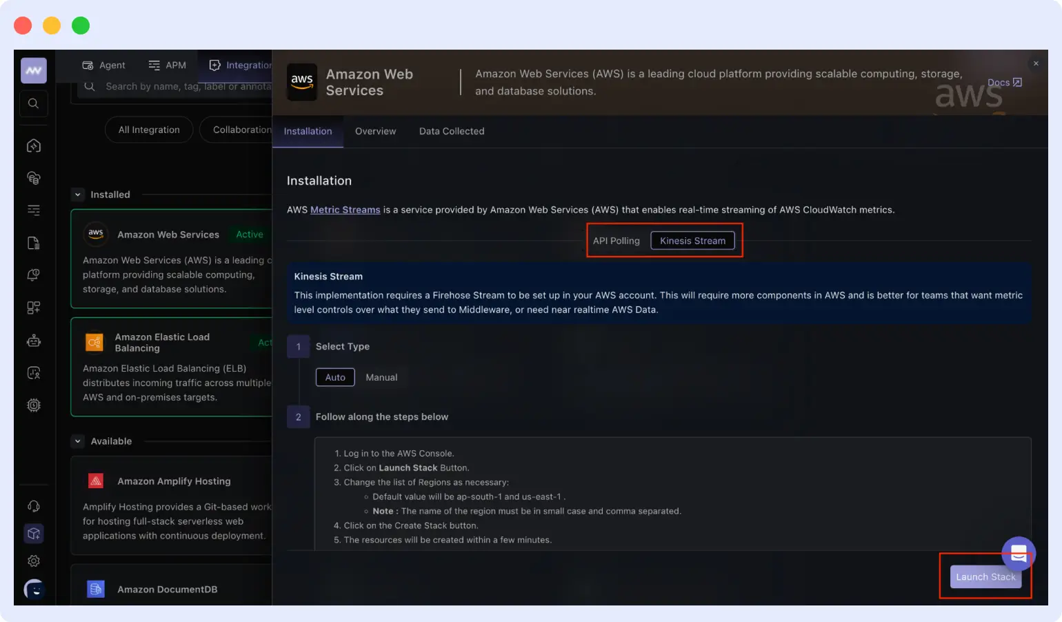Click the highlighted cube installation sidebar icon
1062x622 pixels.
coord(34,534)
